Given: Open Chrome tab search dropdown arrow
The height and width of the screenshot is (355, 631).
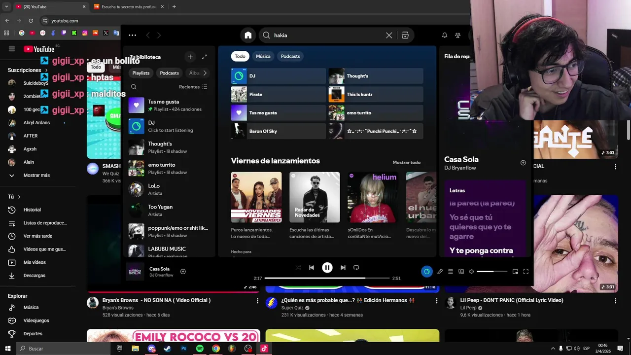Looking at the screenshot, I should tap(6, 7).
